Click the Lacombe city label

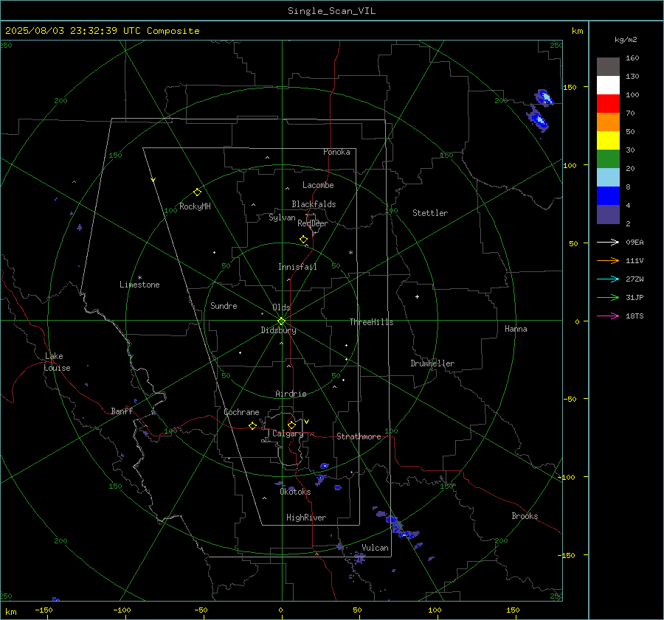point(318,185)
